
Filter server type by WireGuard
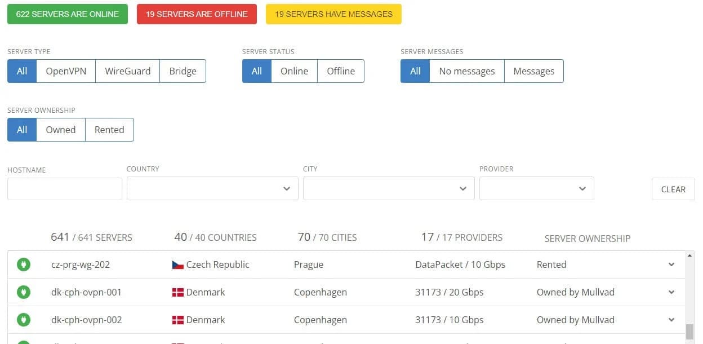128,71
